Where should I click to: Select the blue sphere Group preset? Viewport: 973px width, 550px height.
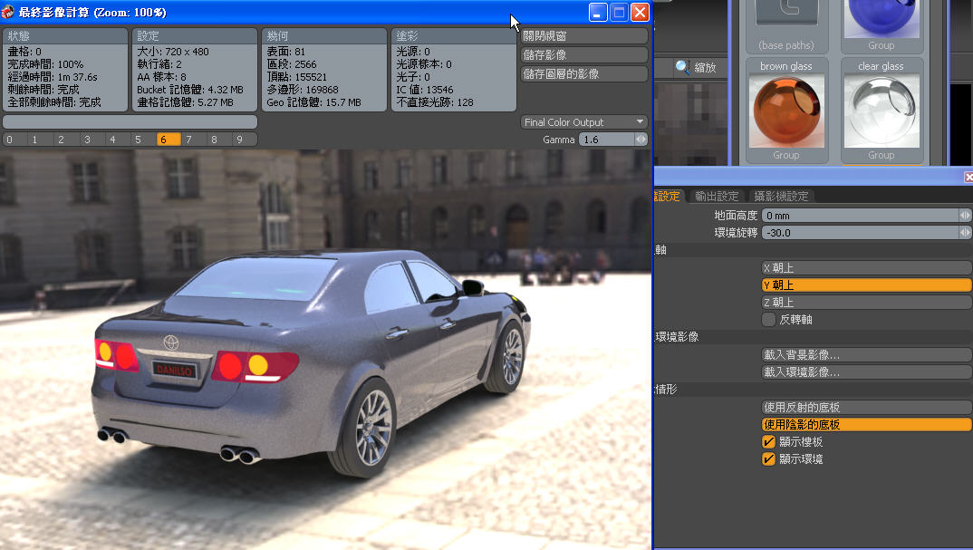[881, 24]
